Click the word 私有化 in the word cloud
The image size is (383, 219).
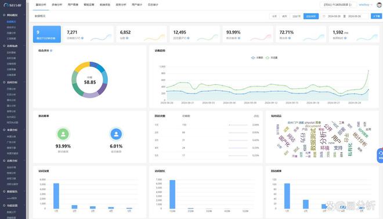[x=350, y=149]
